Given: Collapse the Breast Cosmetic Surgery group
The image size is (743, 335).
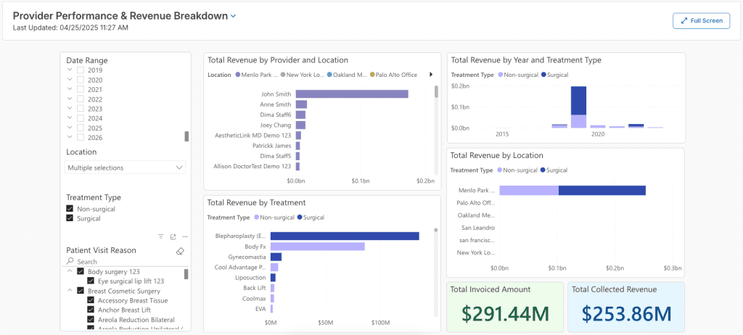Looking at the screenshot, I should click(x=70, y=291).
